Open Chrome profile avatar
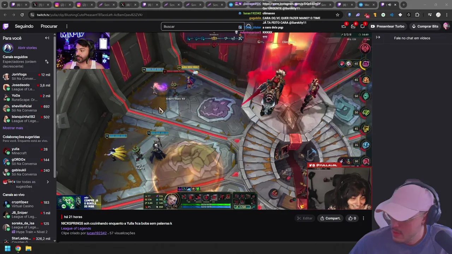This screenshot has width=452, height=254. [438, 15]
